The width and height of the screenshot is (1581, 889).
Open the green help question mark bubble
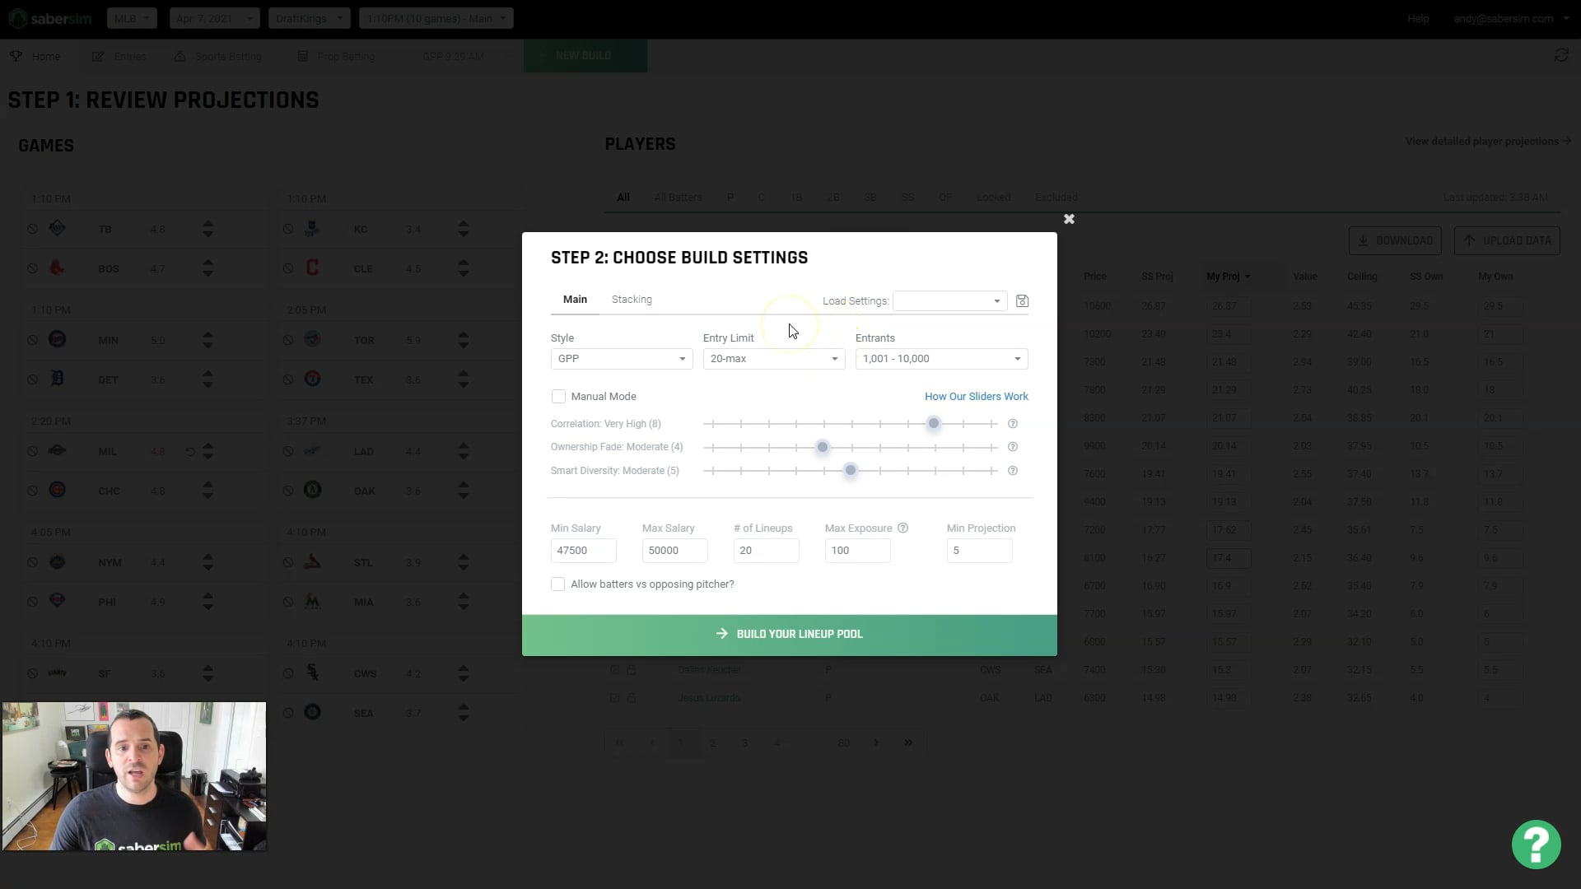(1536, 844)
